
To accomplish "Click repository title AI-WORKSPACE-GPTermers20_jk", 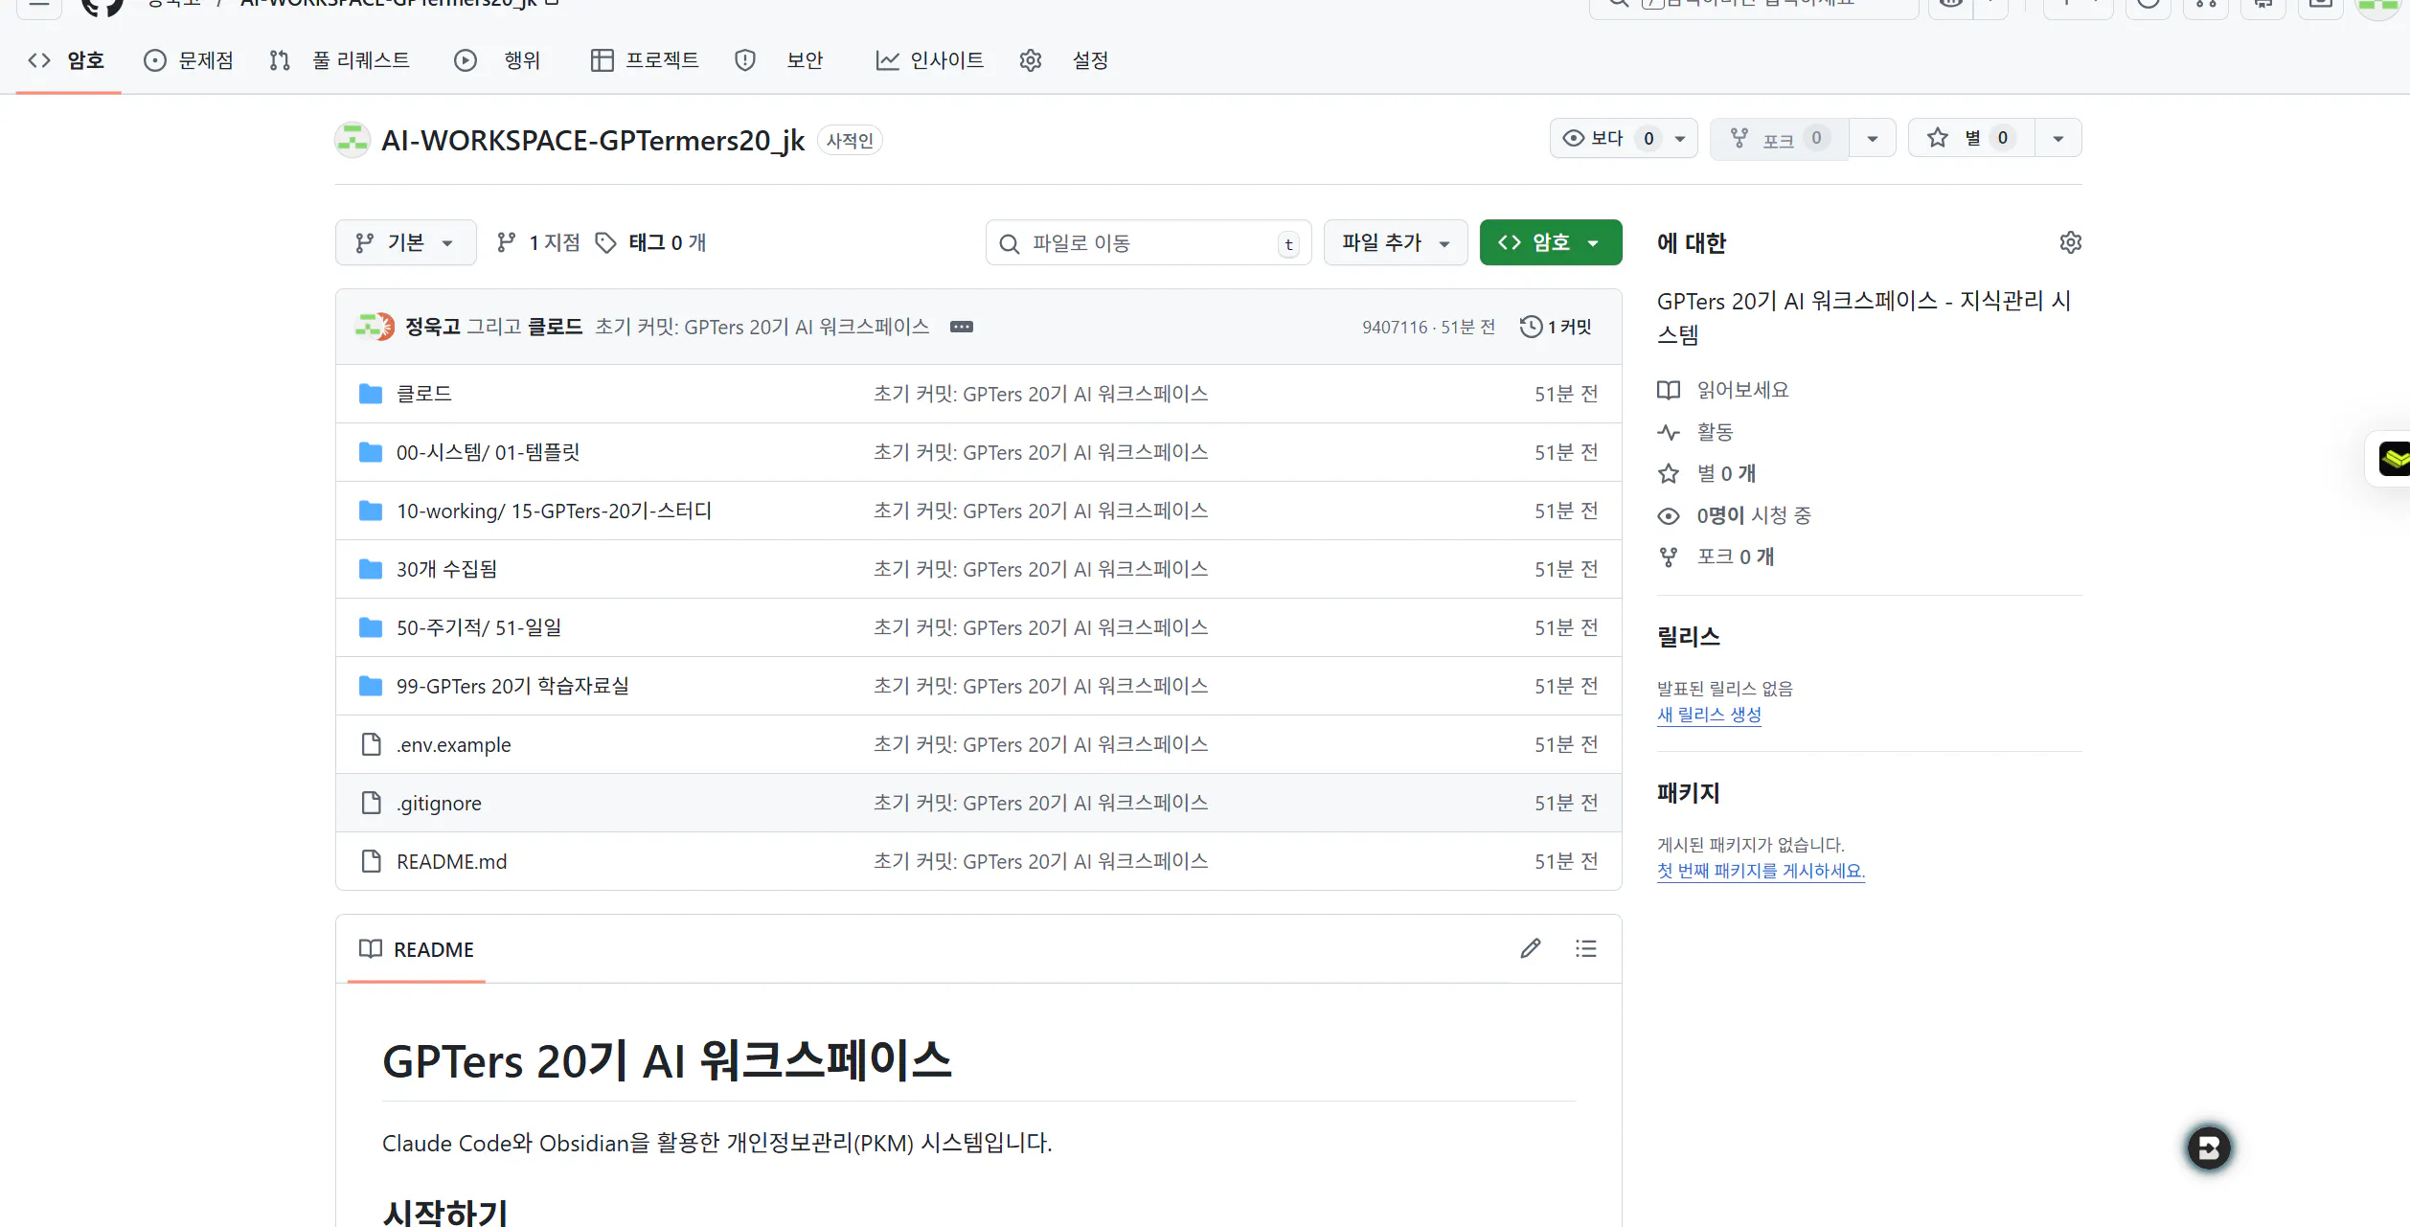I will click(593, 141).
